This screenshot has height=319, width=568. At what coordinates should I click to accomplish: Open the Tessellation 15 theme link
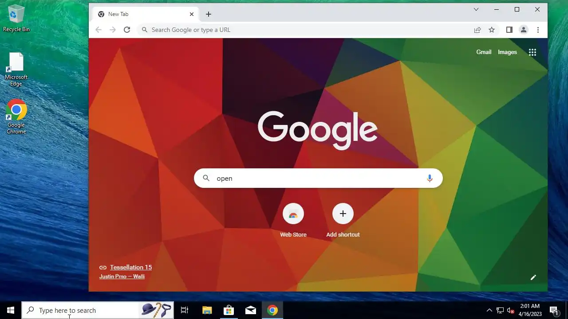131,267
